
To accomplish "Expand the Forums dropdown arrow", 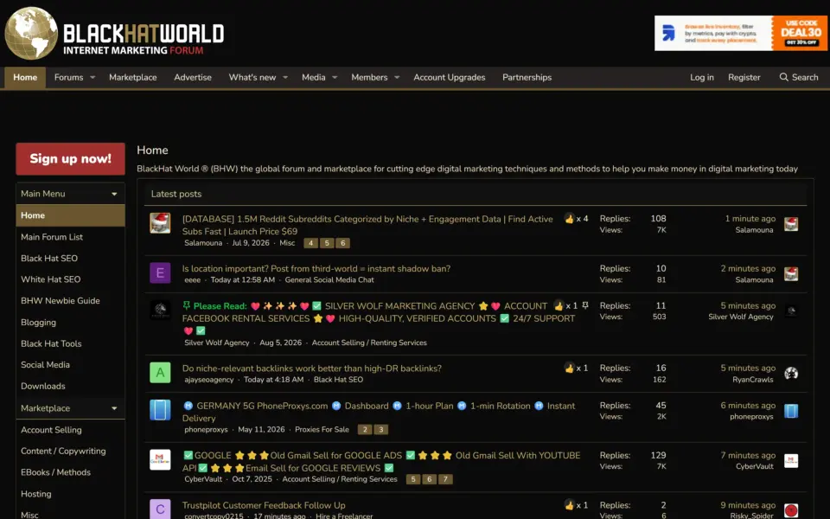I will [93, 77].
